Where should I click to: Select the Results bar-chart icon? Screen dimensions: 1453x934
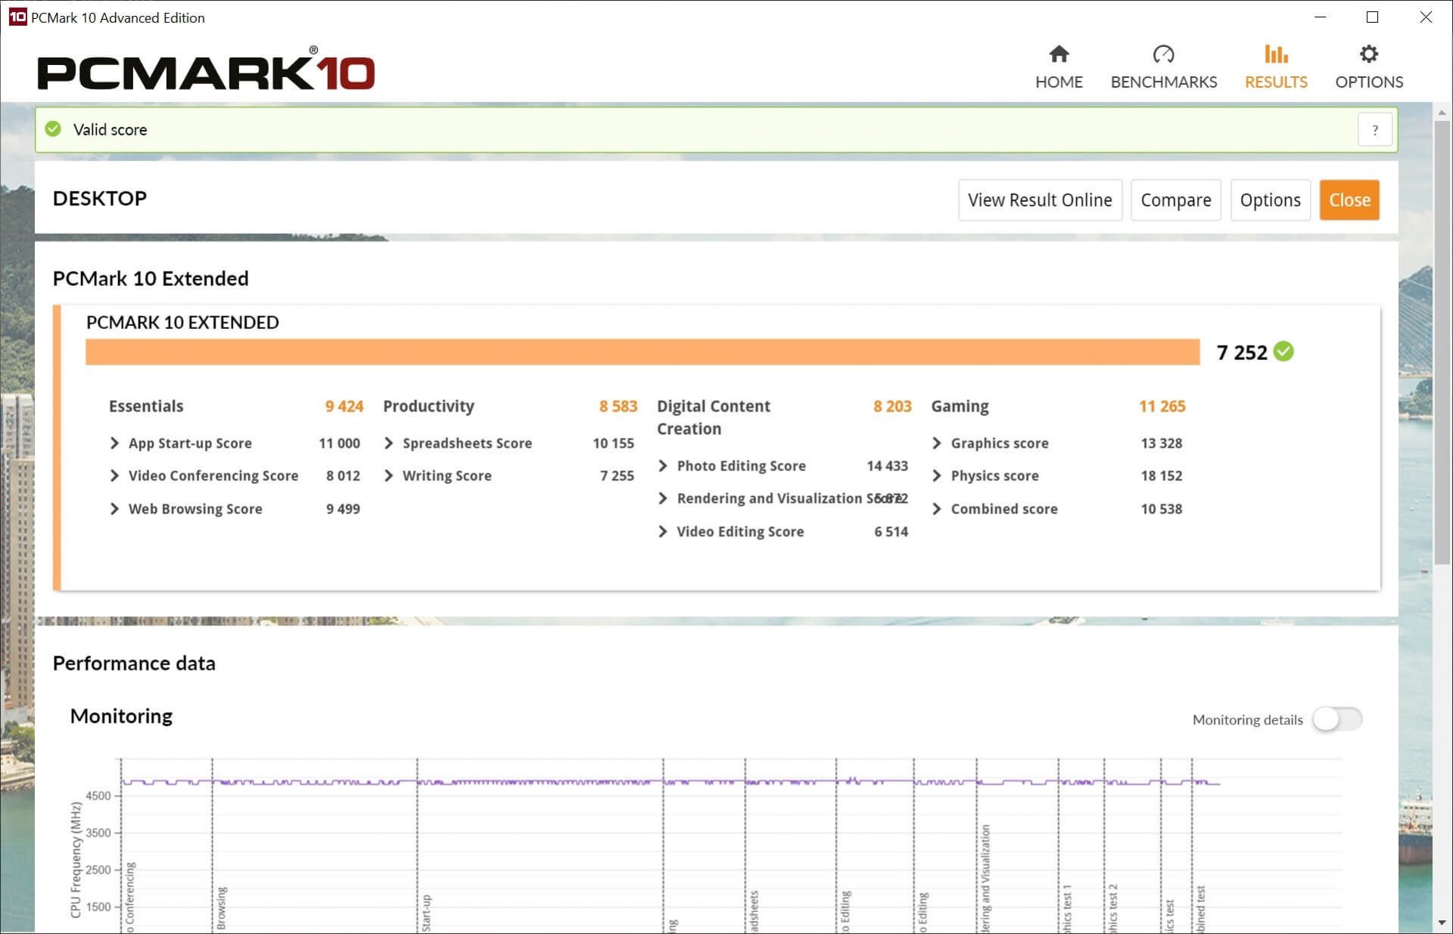point(1275,54)
